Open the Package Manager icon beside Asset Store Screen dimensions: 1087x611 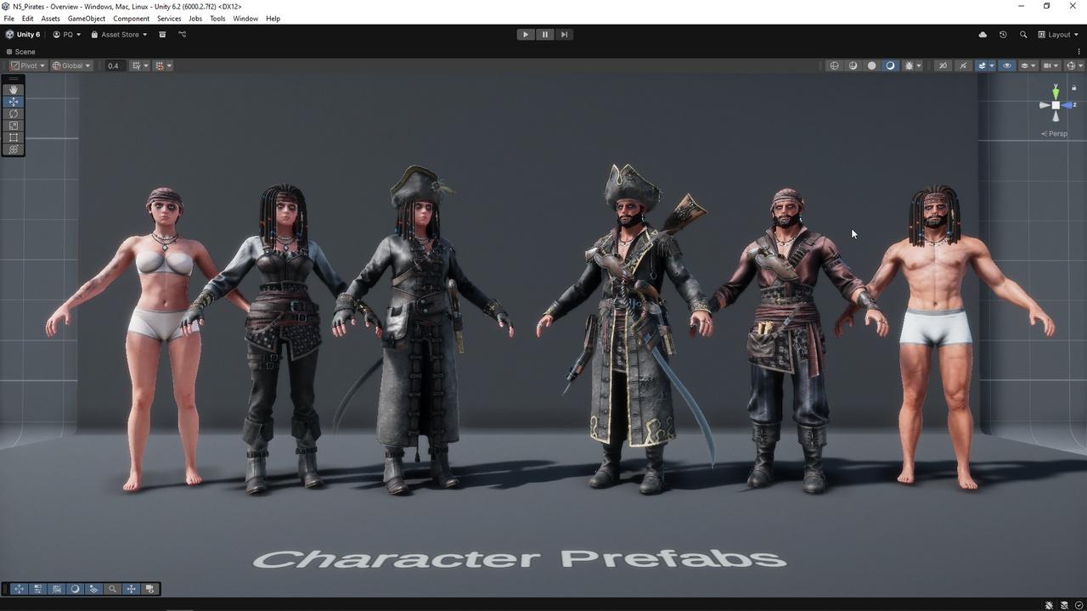(162, 35)
